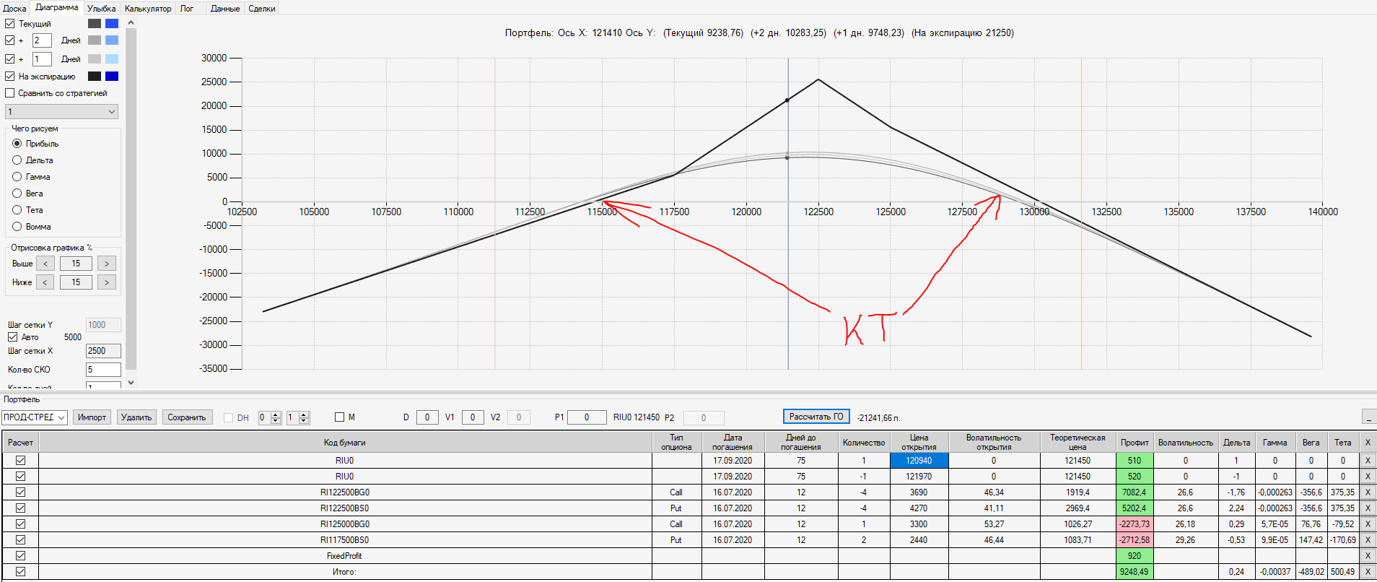Check the M checkbox in portfolio toolbar
The height and width of the screenshot is (582, 1377).
[339, 417]
